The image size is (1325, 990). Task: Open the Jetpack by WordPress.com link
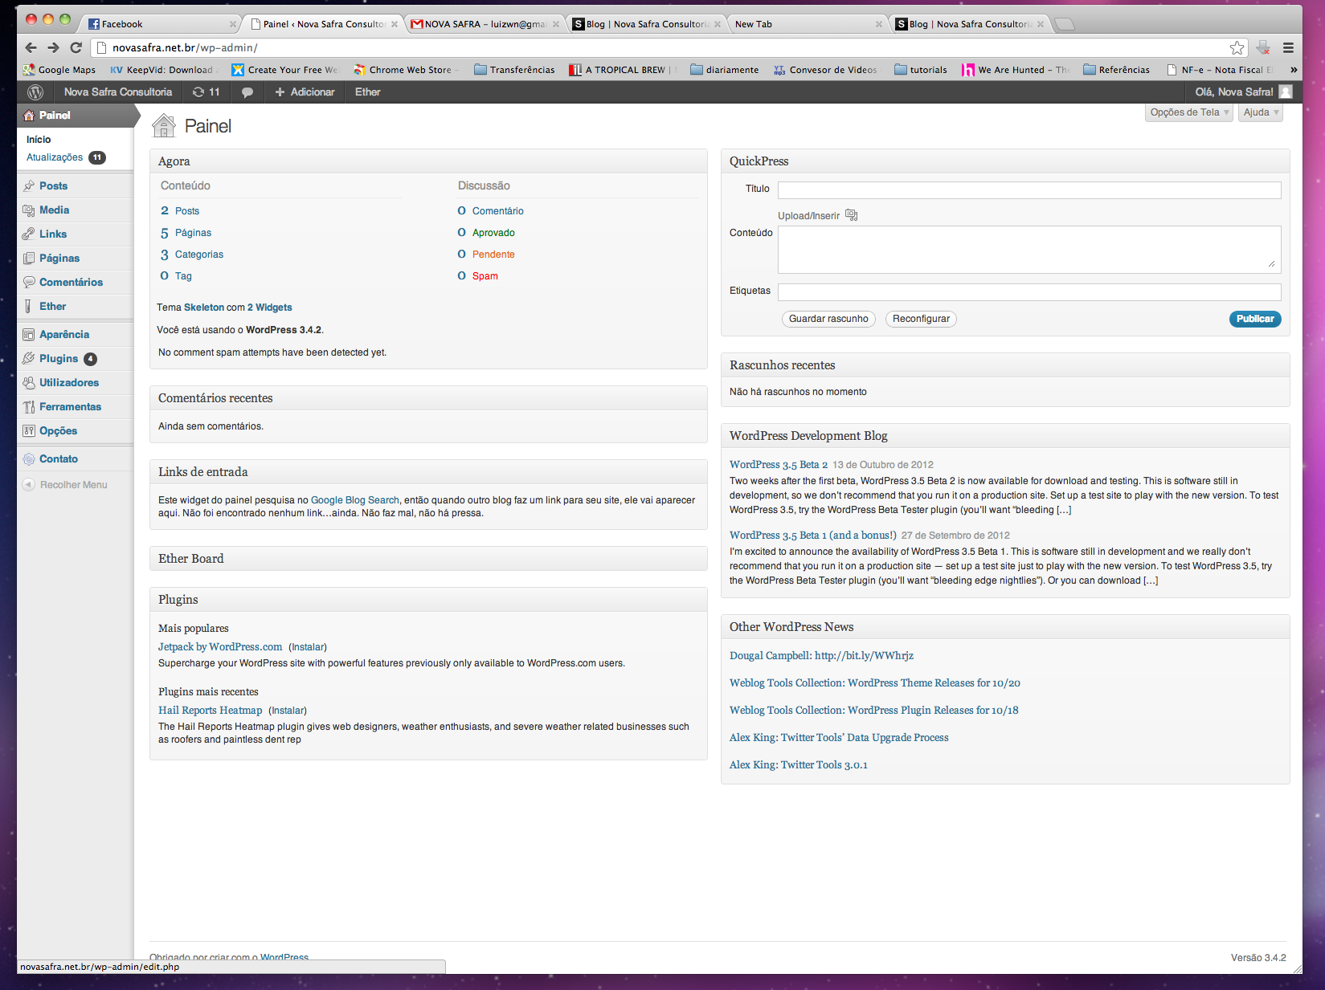[220, 647]
